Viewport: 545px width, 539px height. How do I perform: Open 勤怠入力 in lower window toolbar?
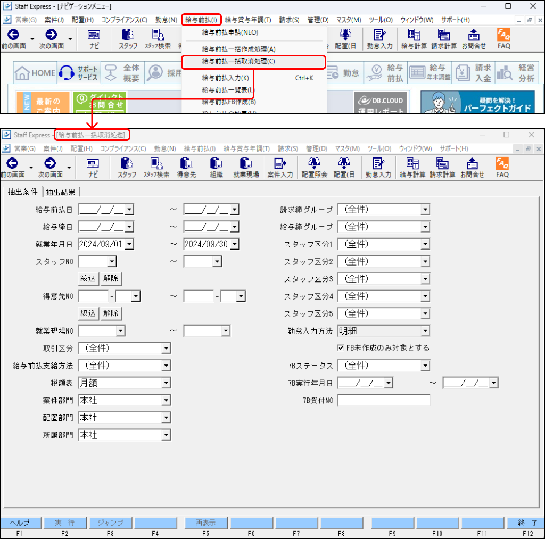tap(378, 168)
